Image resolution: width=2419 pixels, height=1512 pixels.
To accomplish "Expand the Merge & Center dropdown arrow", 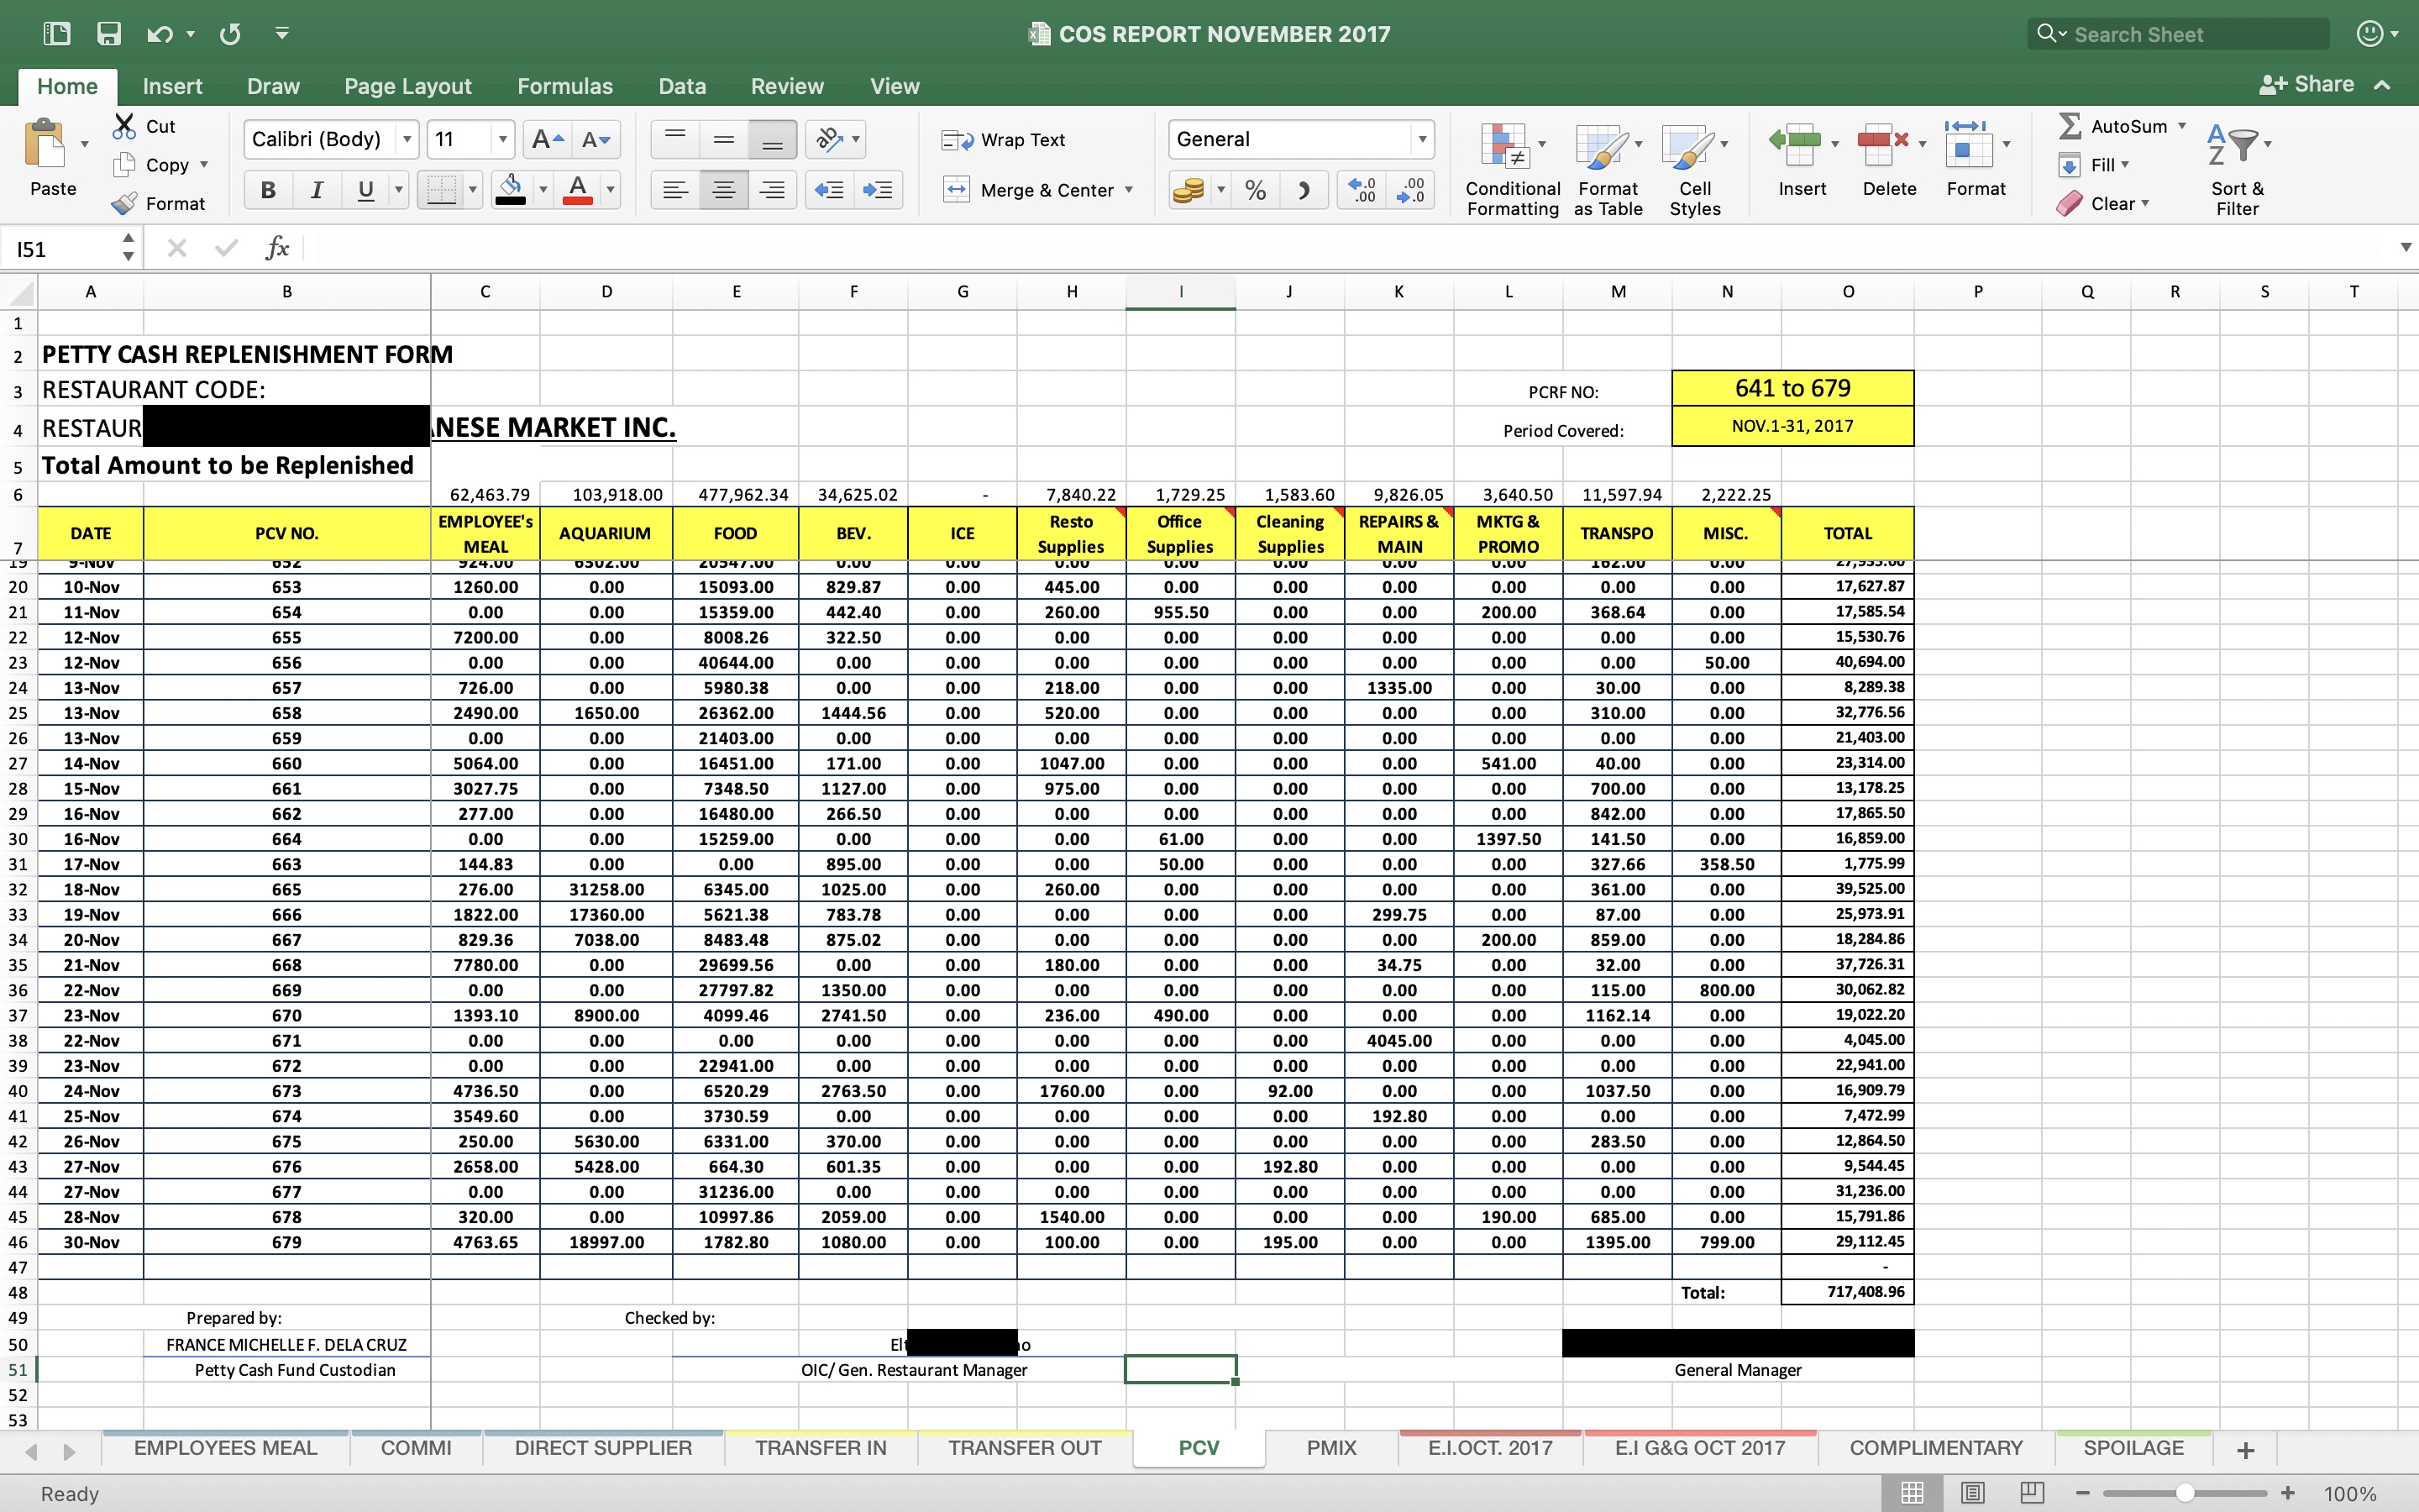I will (x=1130, y=190).
